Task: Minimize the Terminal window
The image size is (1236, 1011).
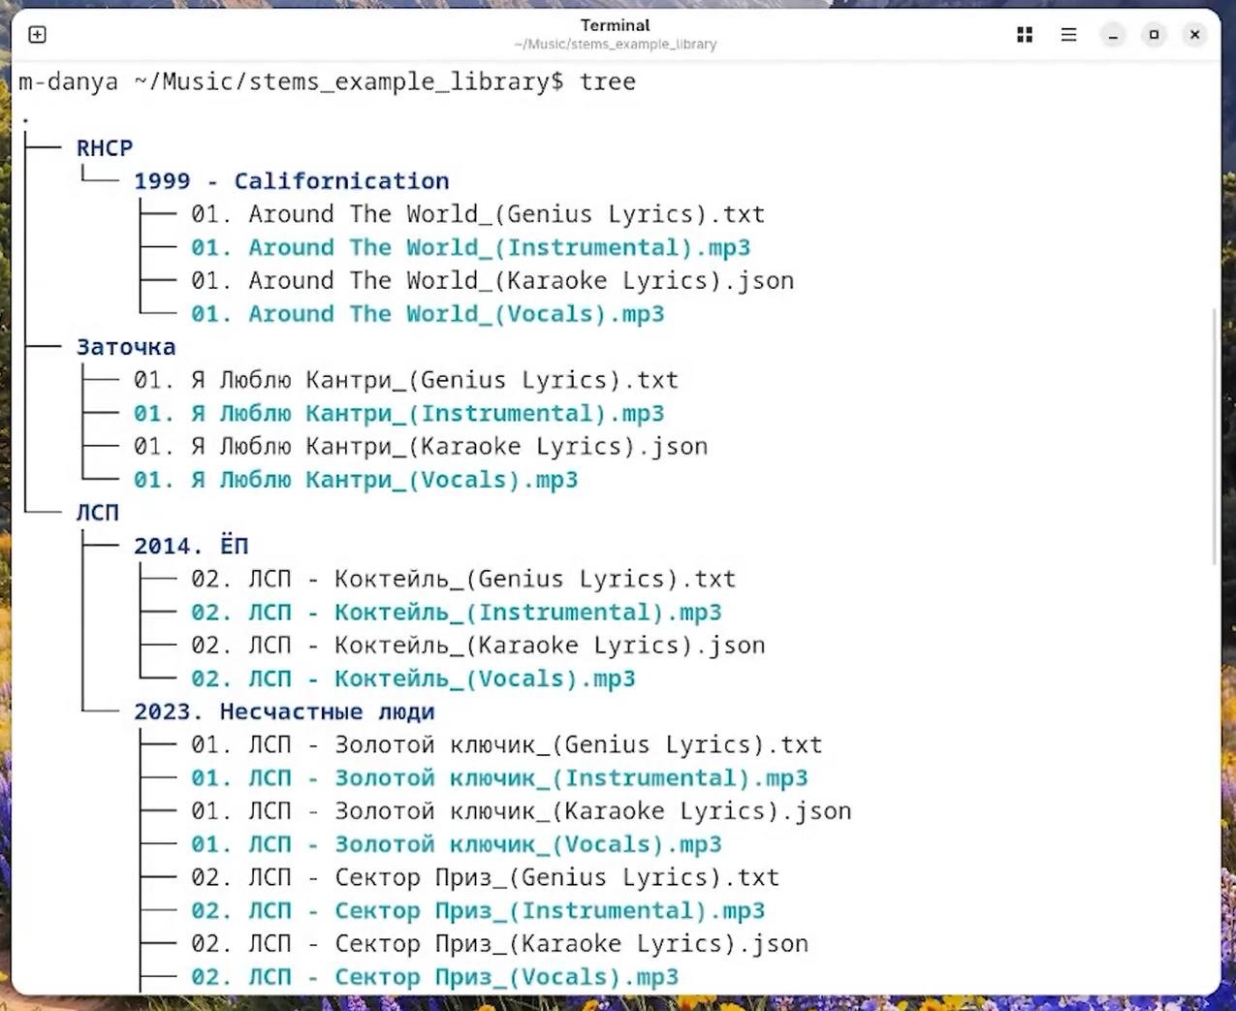Action: [1113, 35]
